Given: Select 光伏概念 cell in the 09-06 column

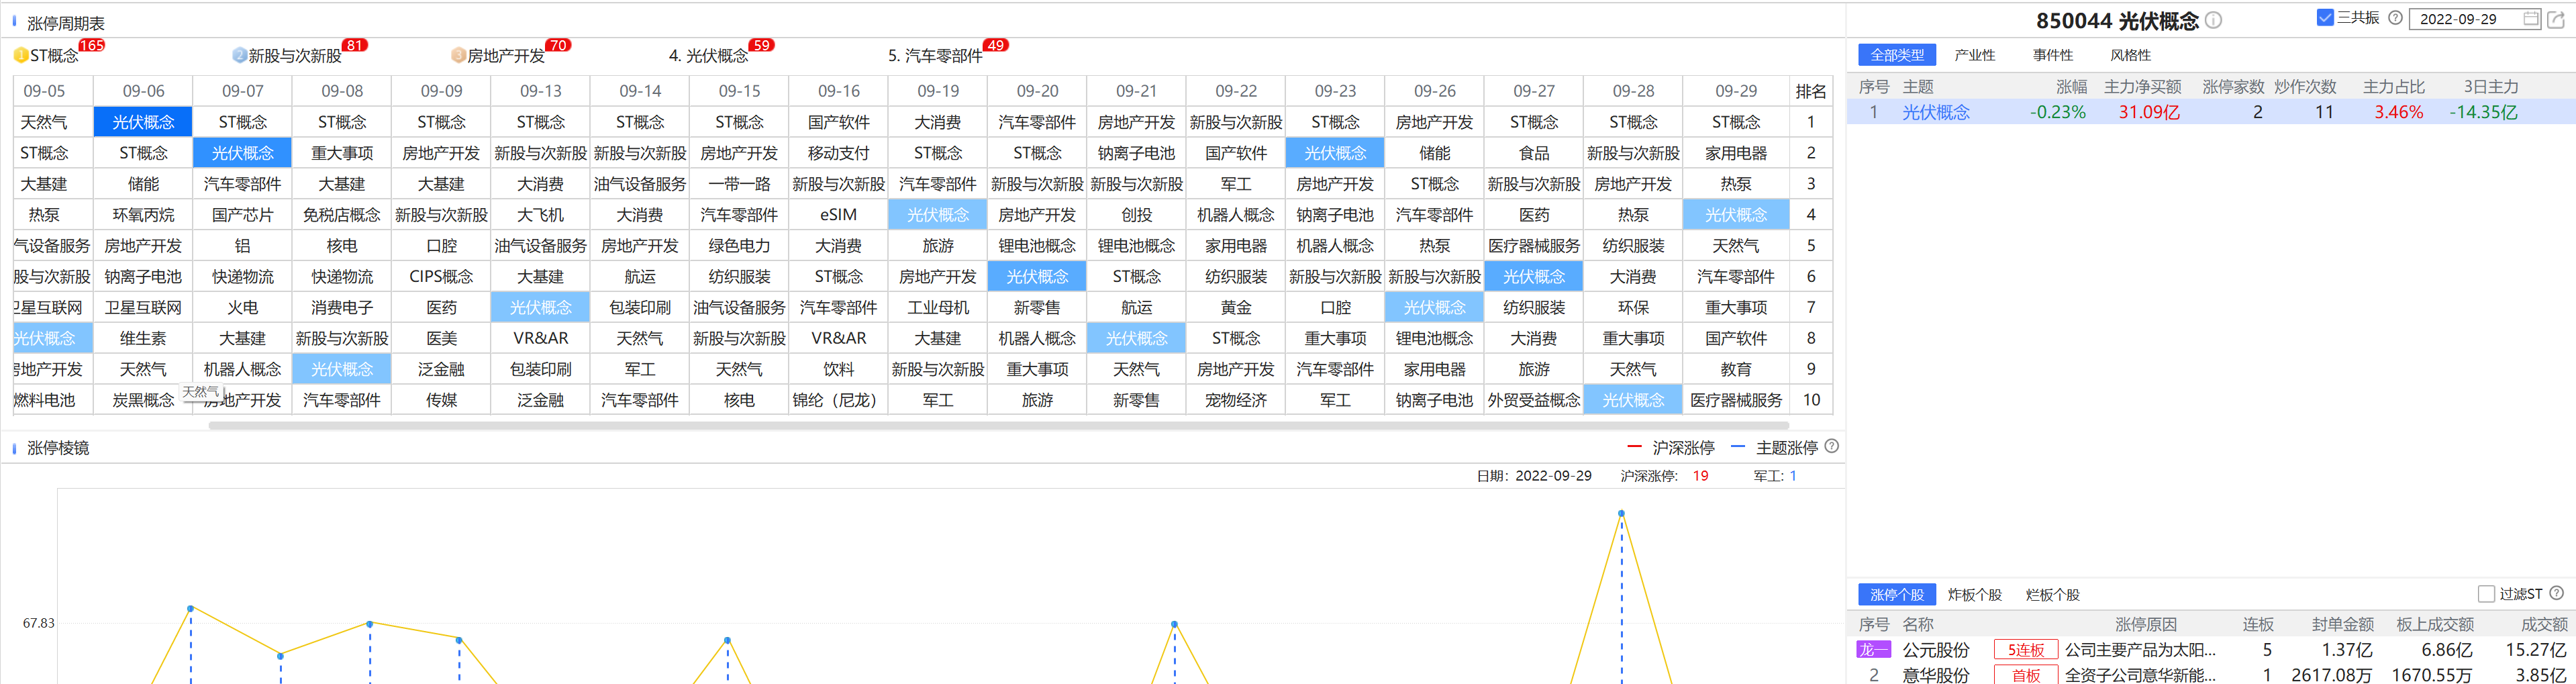Looking at the screenshot, I should click(x=143, y=122).
